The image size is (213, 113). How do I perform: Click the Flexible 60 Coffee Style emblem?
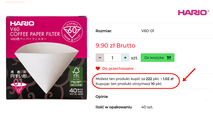72,32
